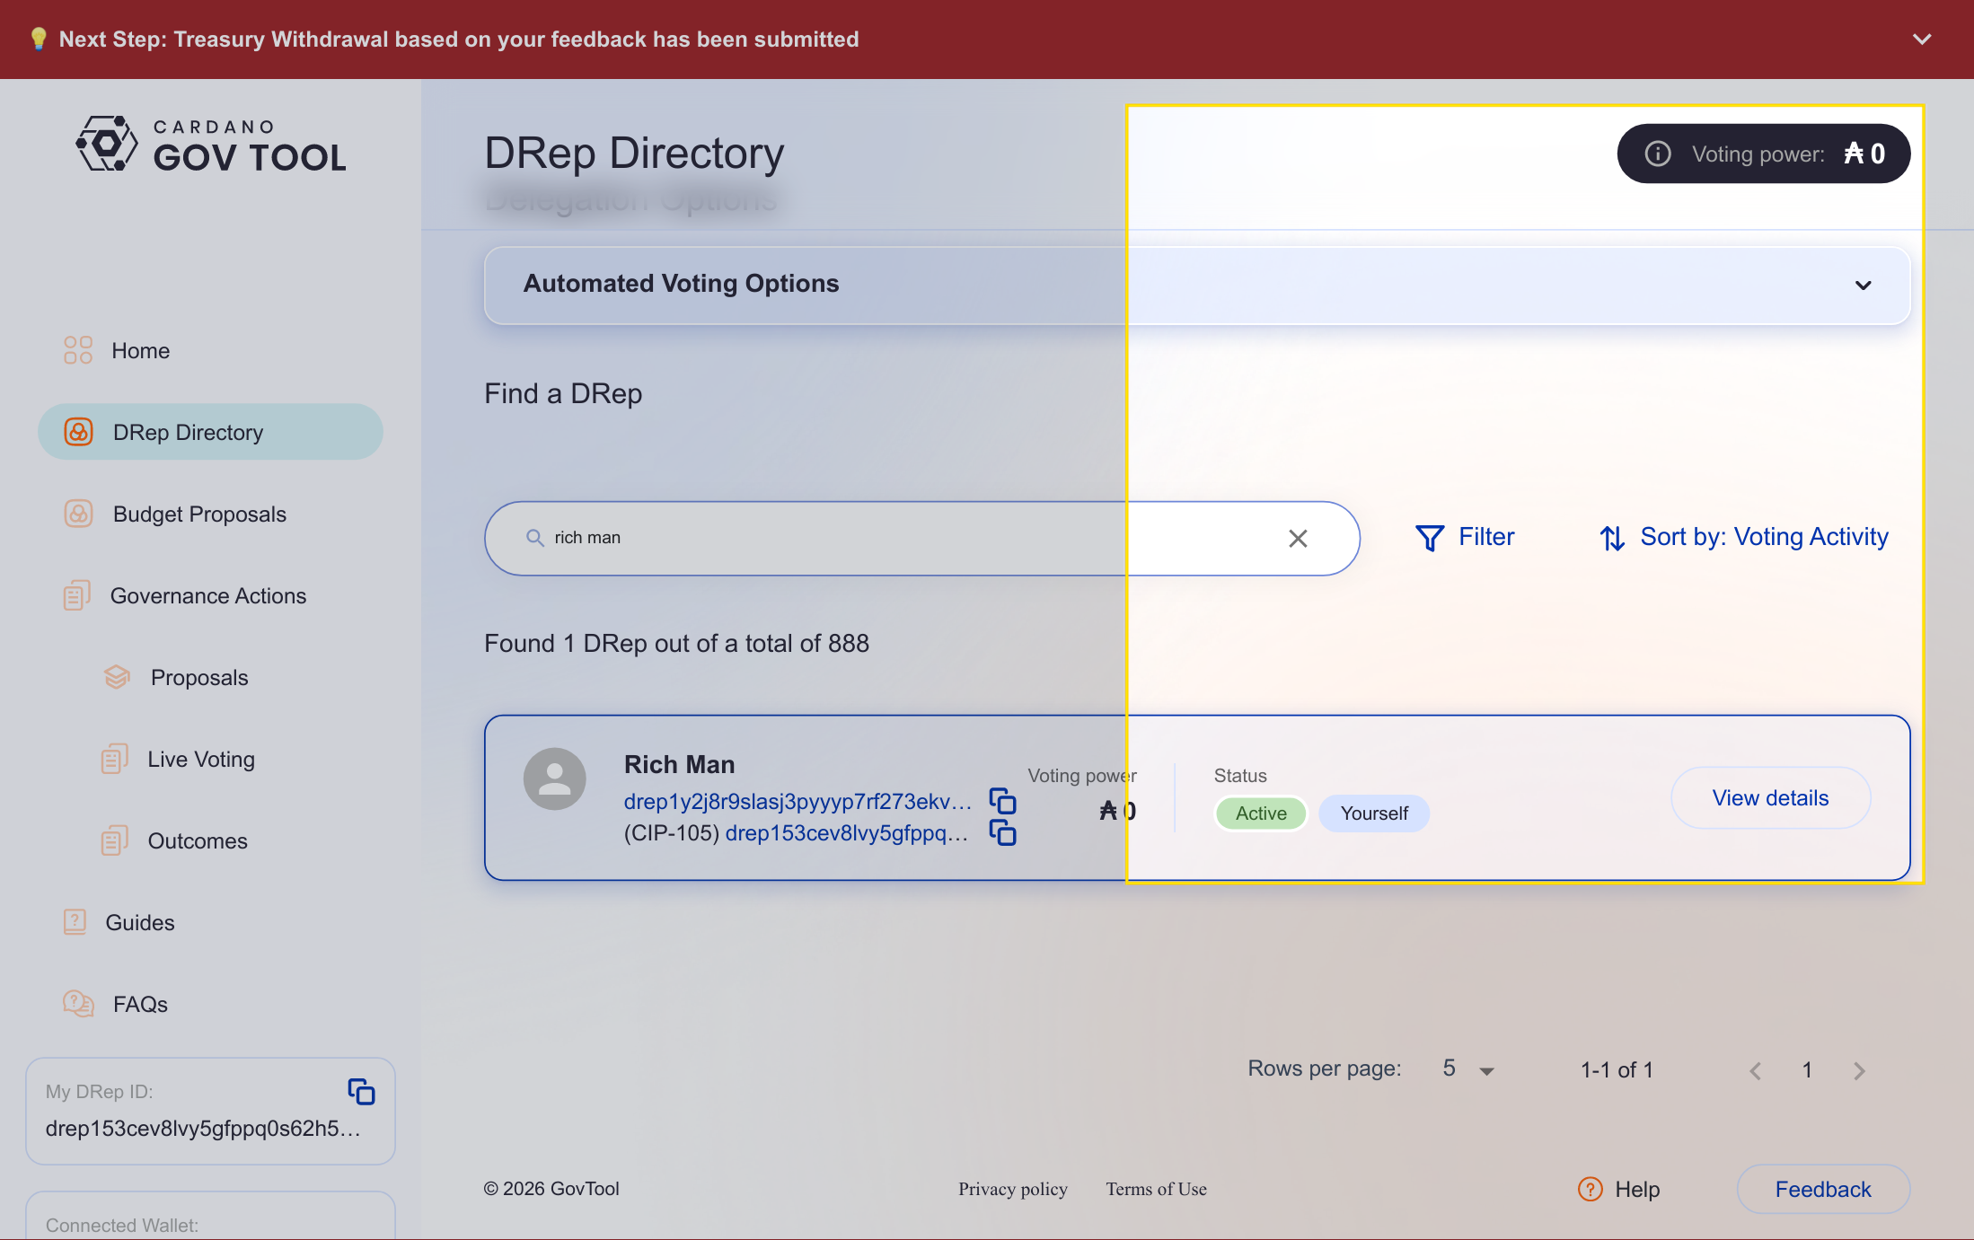The width and height of the screenshot is (1974, 1240).
Task: Navigate to Governance Actions
Action: (x=207, y=595)
